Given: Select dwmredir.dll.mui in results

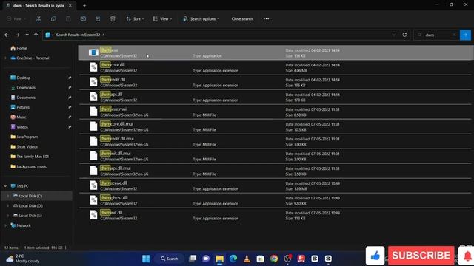Looking at the screenshot, I should (x=276, y=141).
